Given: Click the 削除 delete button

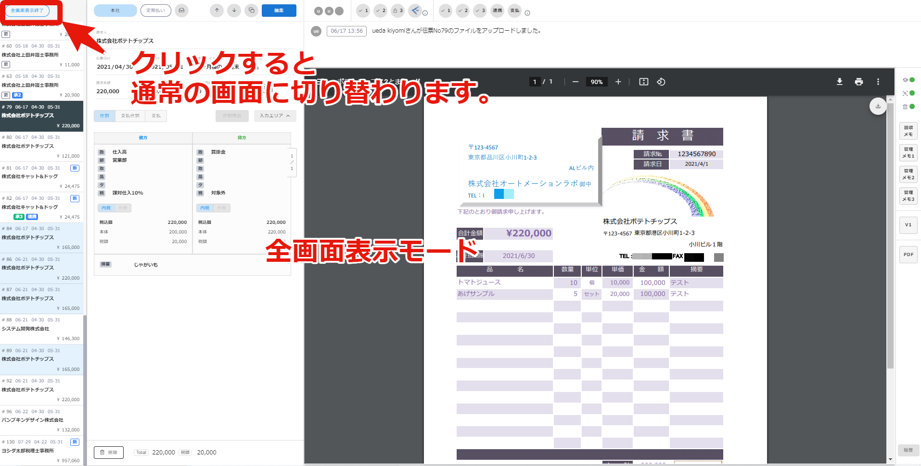Looking at the screenshot, I should (109, 453).
